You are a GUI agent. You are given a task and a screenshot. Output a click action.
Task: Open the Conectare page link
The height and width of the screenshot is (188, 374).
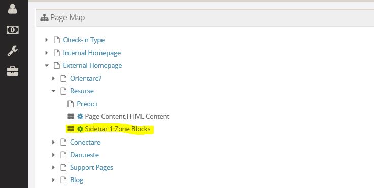[85, 142]
